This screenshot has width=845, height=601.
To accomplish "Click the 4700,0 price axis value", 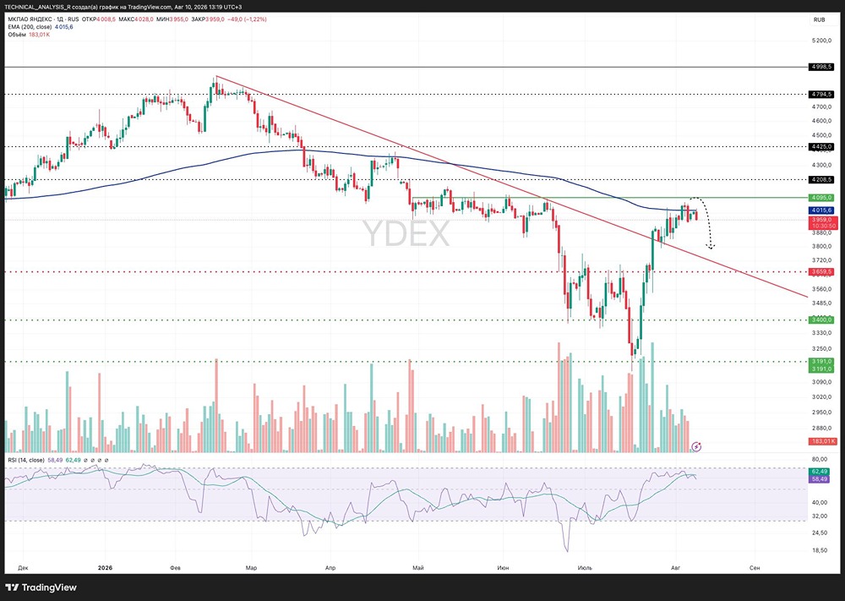I will (x=822, y=107).
